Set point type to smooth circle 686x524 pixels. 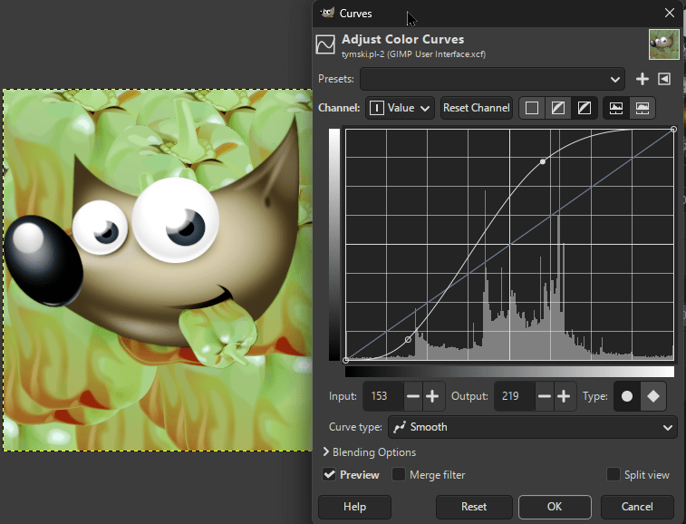[627, 396]
